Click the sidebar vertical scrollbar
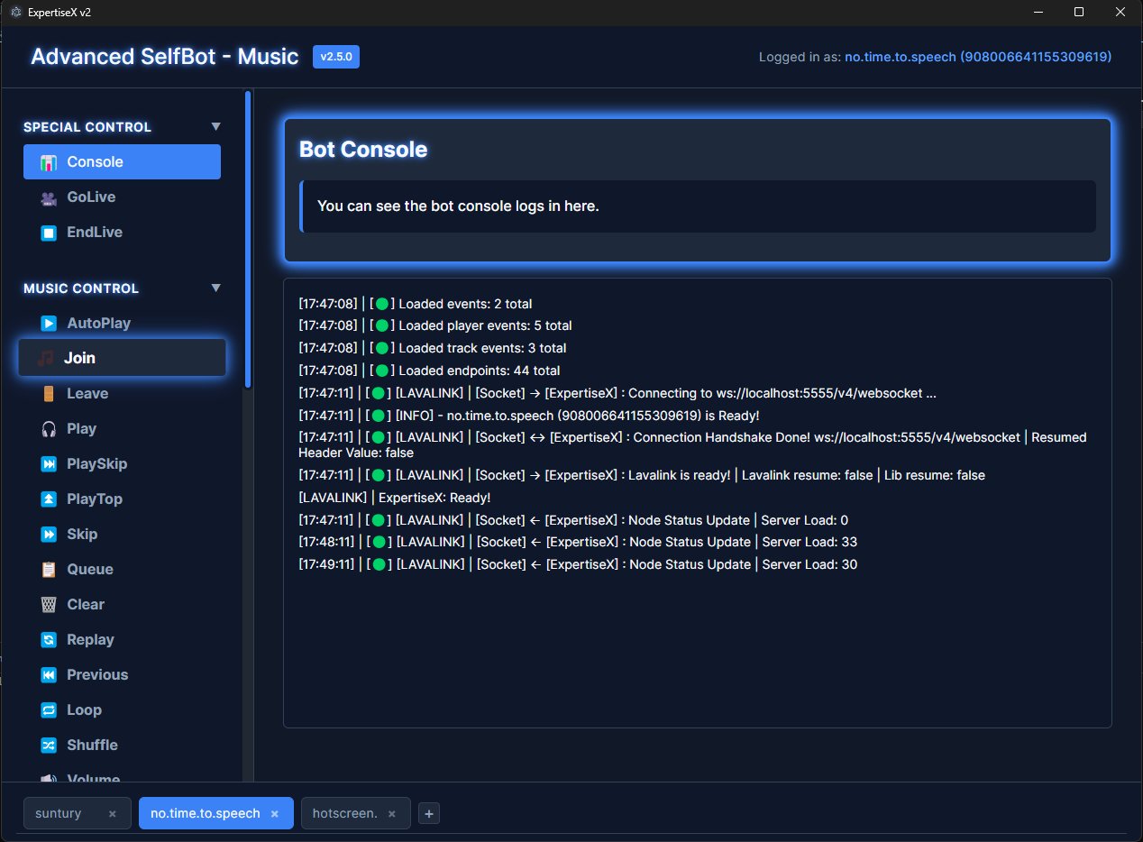This screenshot has width=1143, height=842. click(248, 239)
